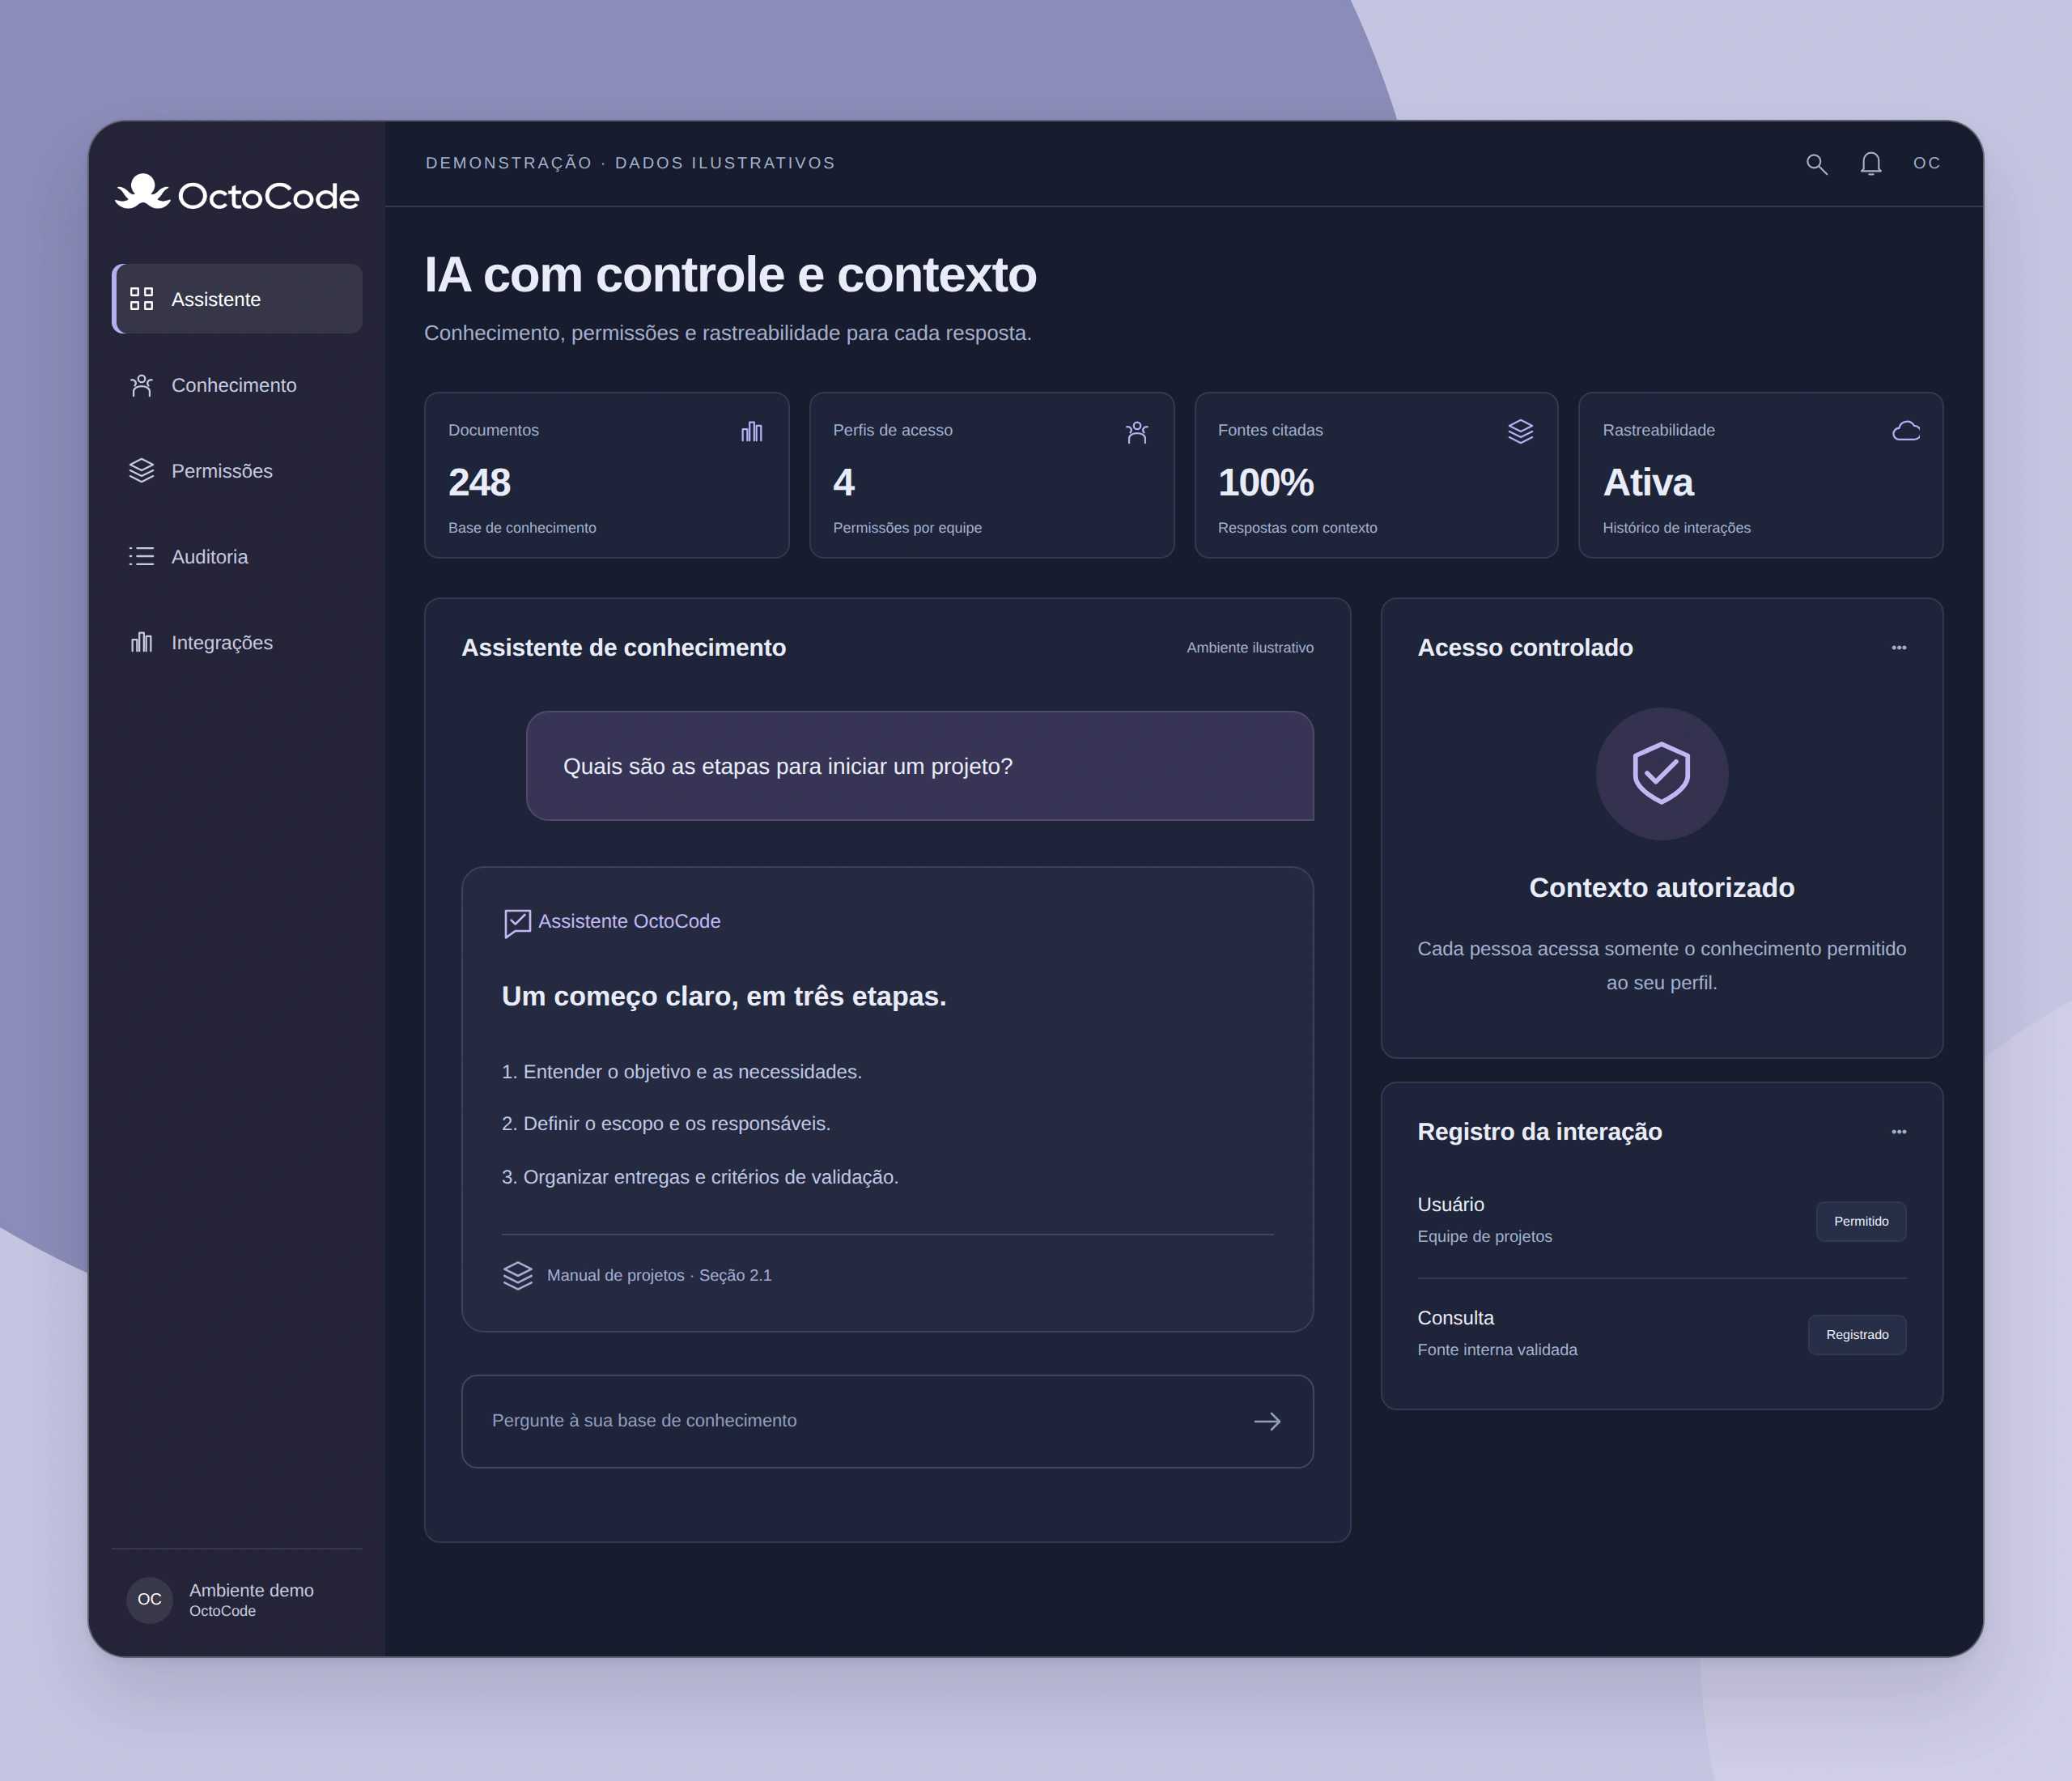The image size is (2072, 1781).
Task: Click the Auditoria list icon in sidebar
Action: click(x=142, y=557)
